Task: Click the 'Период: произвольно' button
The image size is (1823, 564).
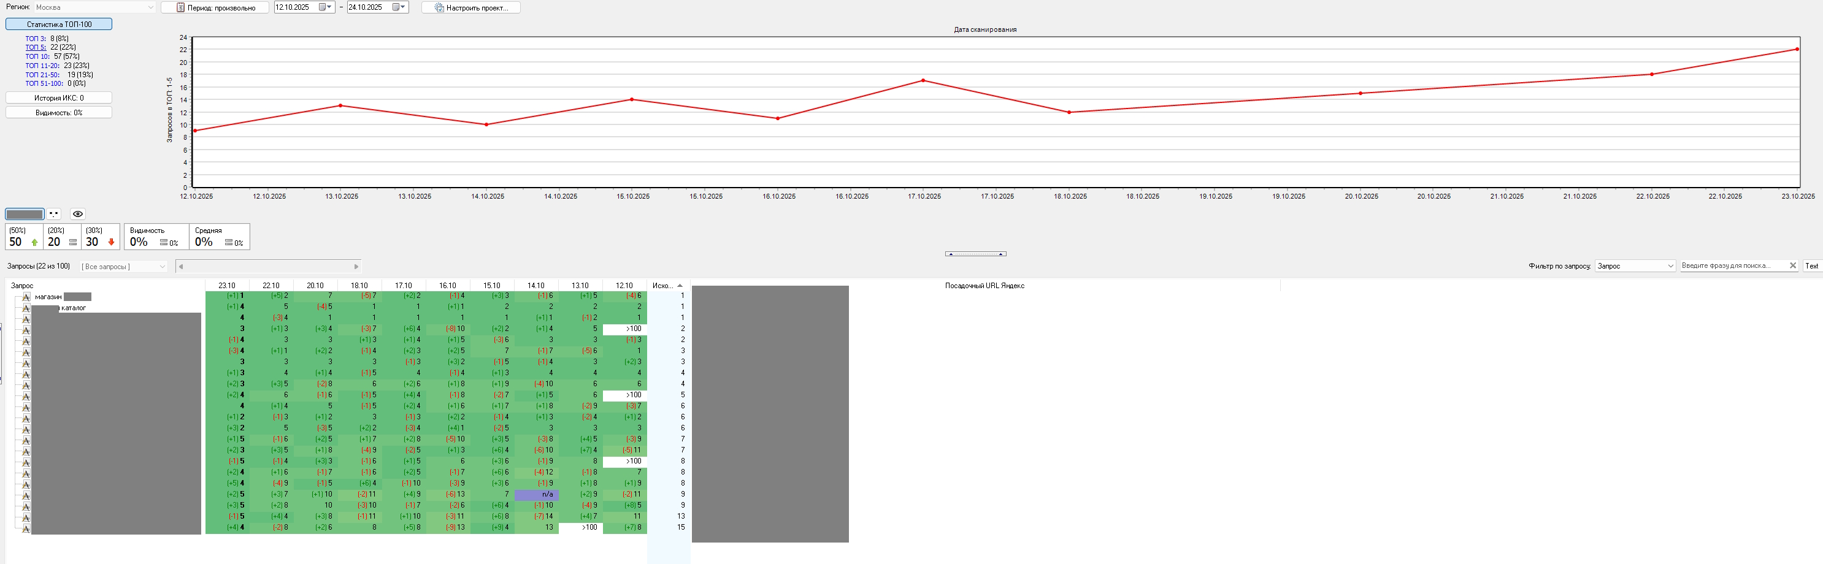Action: click(x=215, y=7)
